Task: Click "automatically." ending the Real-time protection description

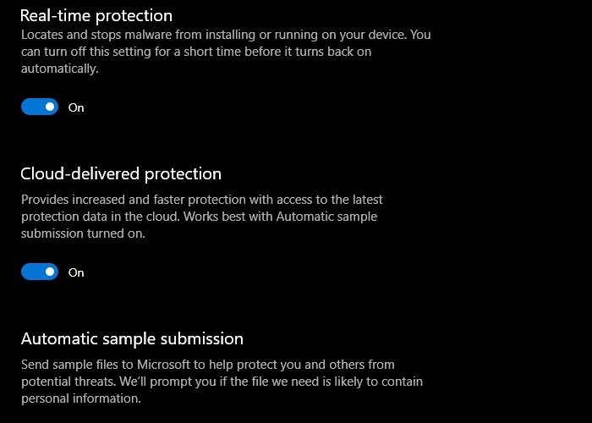Action: pos(59,69)
